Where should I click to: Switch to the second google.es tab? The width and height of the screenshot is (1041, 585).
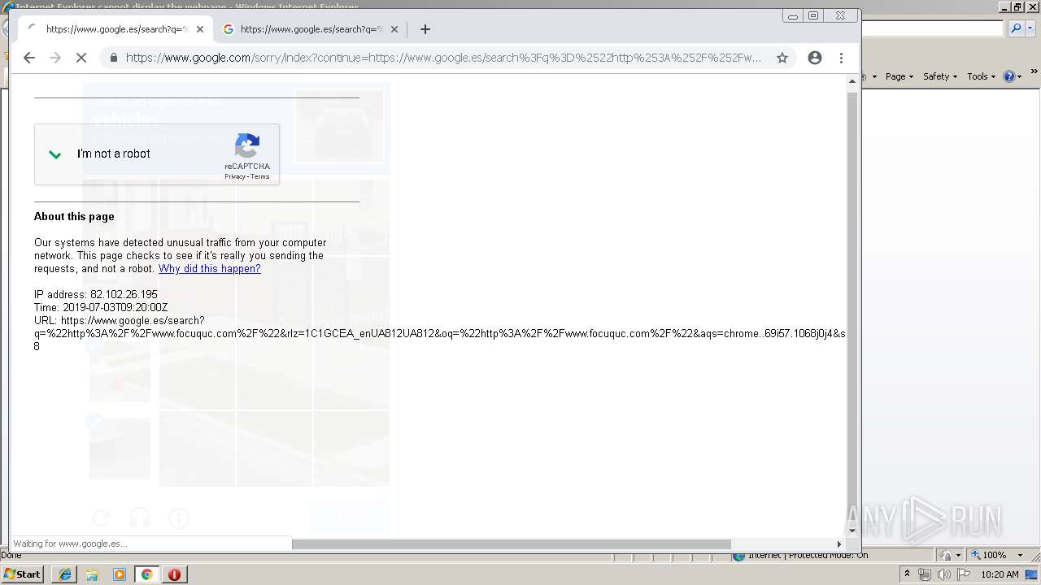[310, 29]
